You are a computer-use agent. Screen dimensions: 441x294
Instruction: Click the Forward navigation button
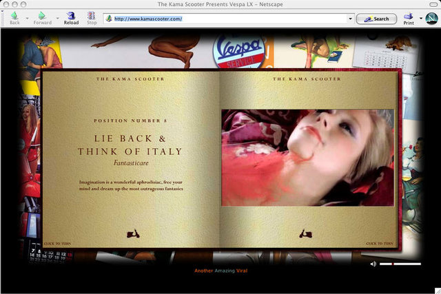(43, 19)
